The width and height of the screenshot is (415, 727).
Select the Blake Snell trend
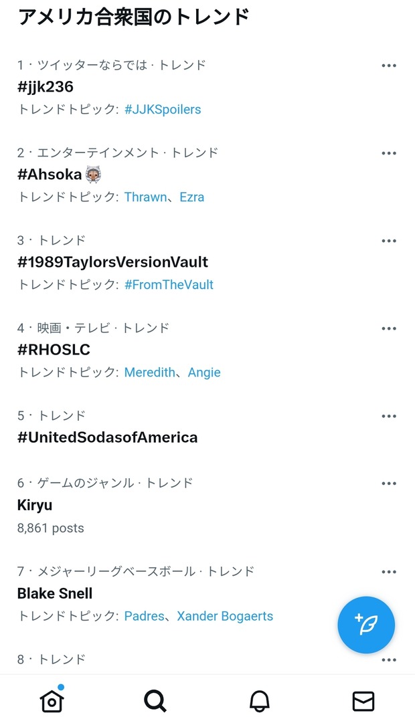click(x=55, y=593)
